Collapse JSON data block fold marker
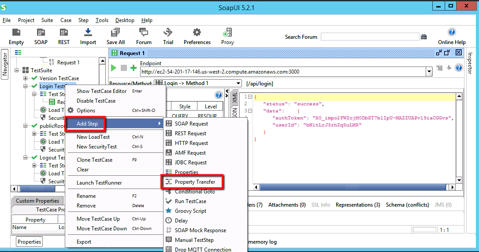This screenshot has width=479, height=252. pos(250,111)
